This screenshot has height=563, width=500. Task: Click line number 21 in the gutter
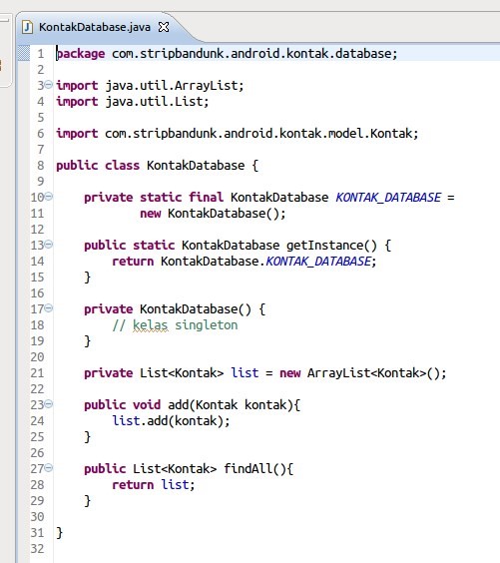point(37,373)
